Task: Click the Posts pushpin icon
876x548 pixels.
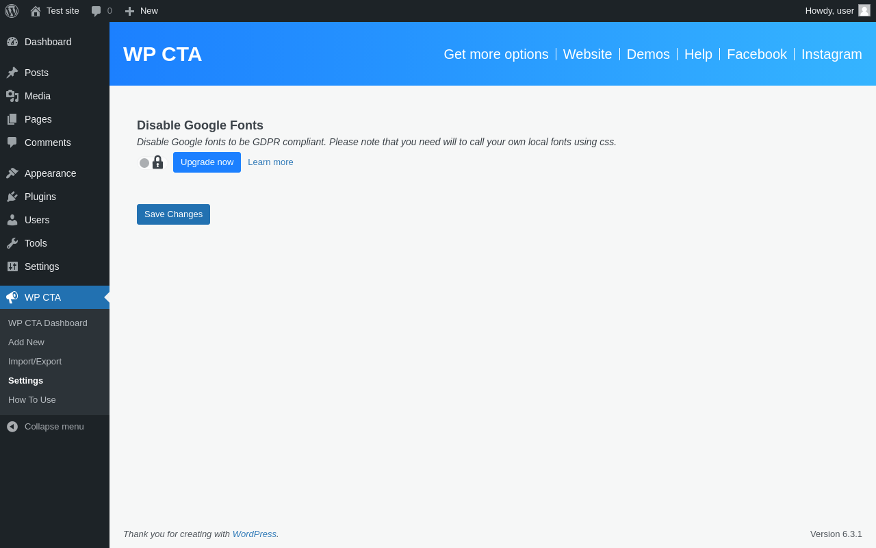Action: pos(12,73)
